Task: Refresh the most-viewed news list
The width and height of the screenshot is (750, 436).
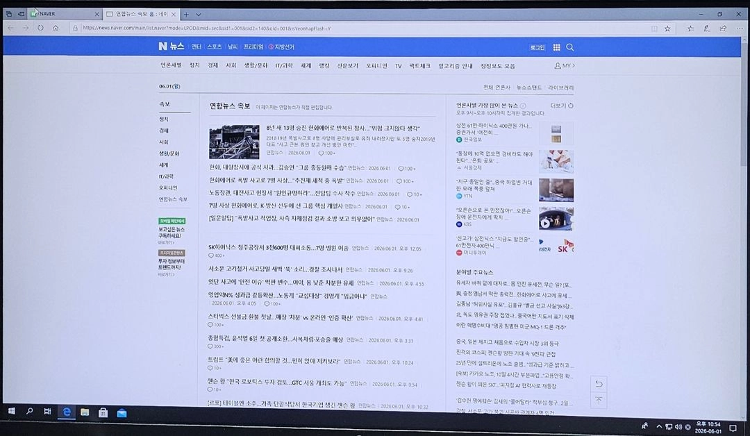Action: tap(571, 106)
